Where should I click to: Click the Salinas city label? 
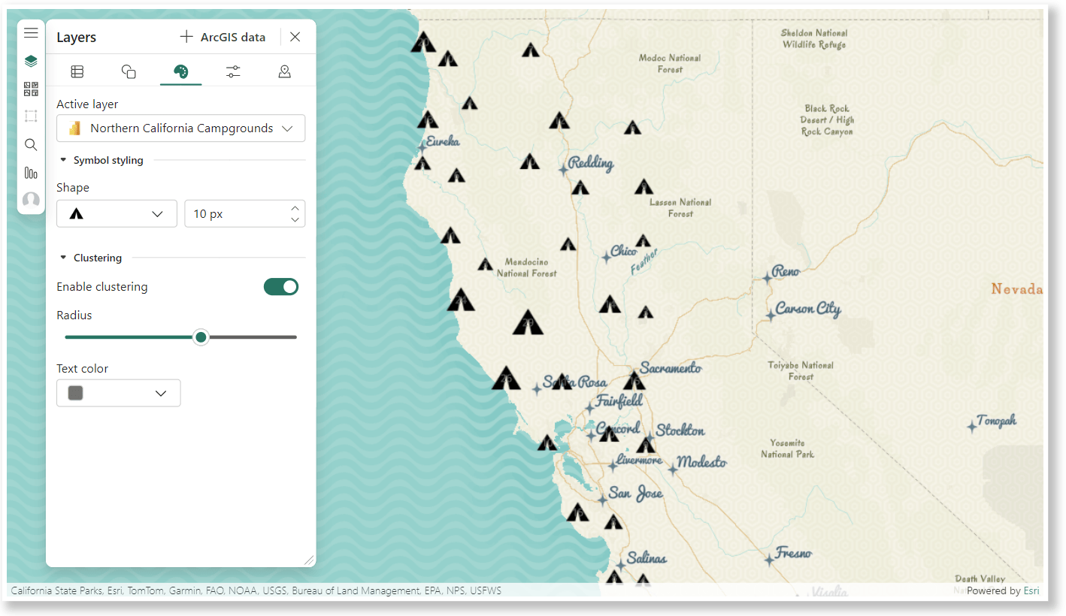[x=647, y=558]
